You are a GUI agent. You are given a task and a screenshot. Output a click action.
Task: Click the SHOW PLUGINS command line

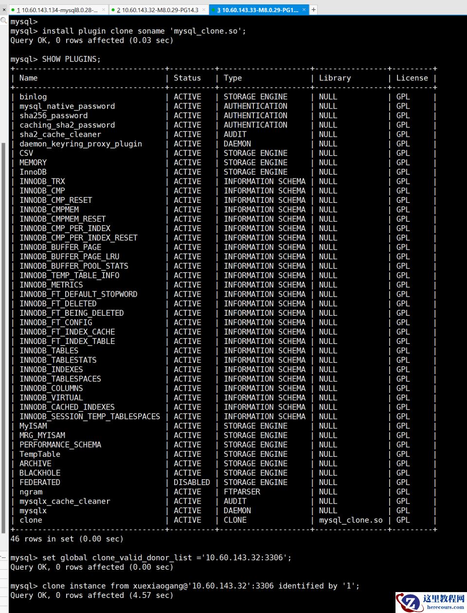click(71, 59)
